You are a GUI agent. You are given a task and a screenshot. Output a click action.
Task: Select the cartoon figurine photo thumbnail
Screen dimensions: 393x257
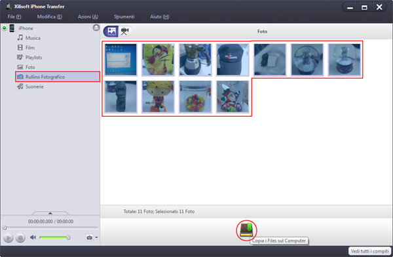tap(158, 96)
